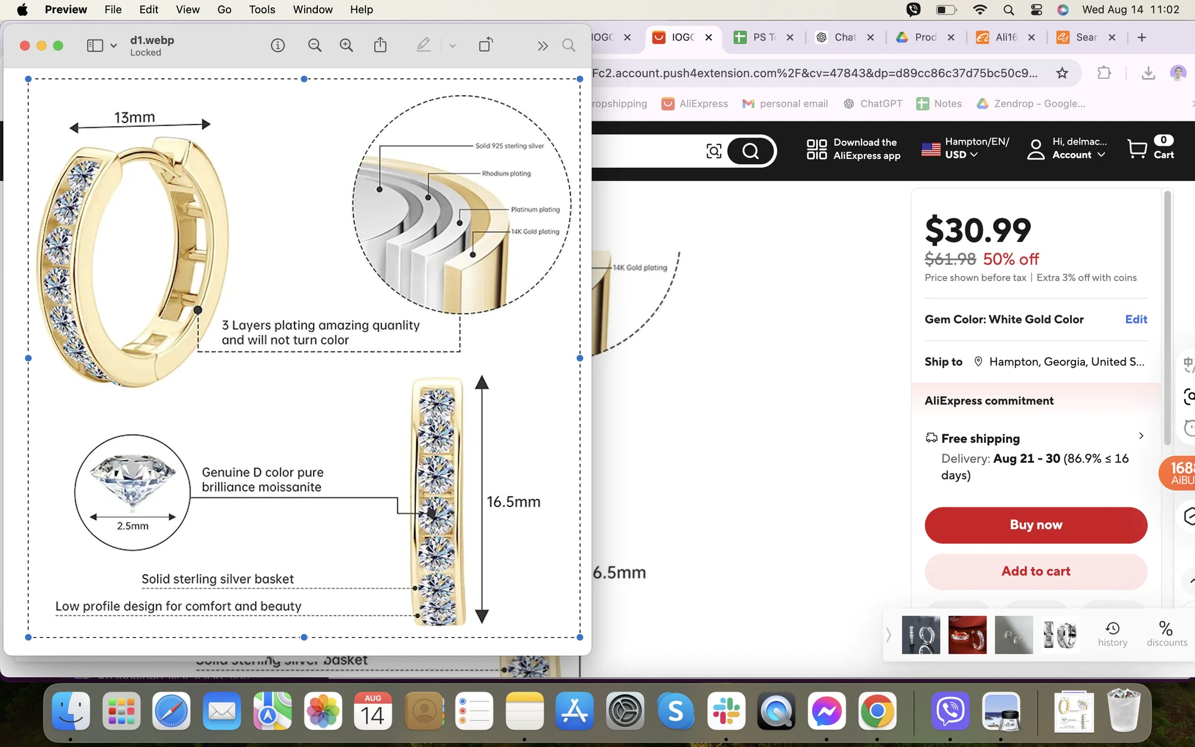This screenshot has width=1195, height=747.
Task: Zoom out with the minus magnifier
Action: (x=314, y=45)
